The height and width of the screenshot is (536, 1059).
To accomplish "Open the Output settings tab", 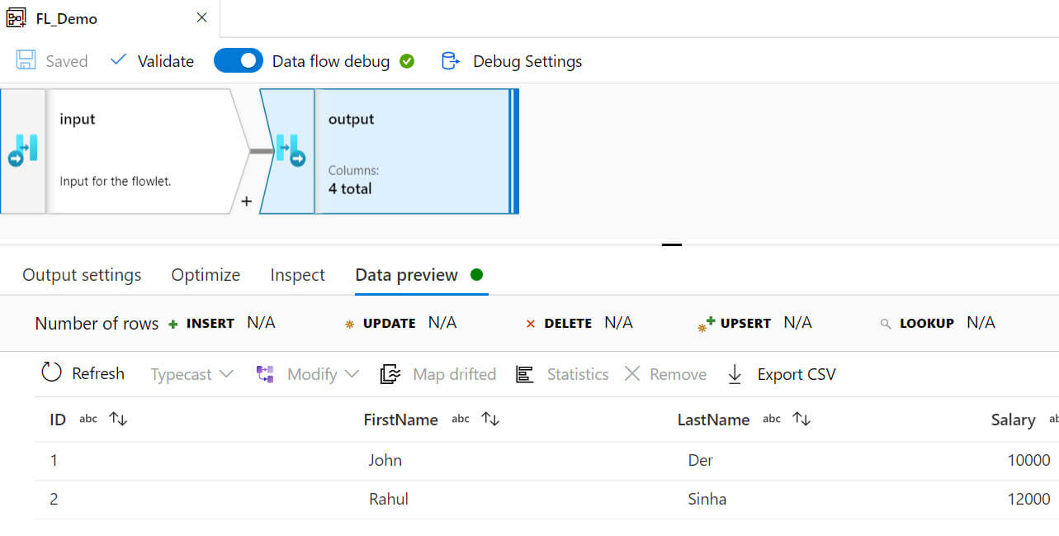I will 82,275.
